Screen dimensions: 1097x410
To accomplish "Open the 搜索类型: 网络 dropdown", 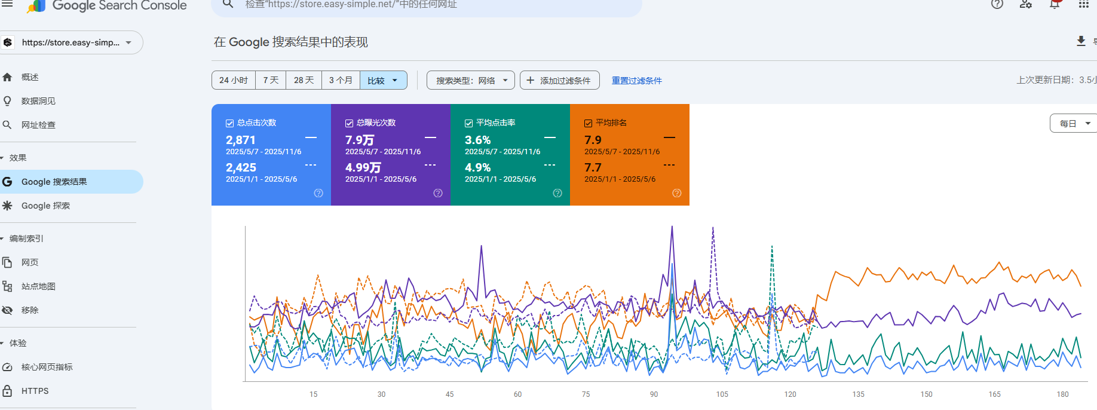I will click(x=470, y=80).
